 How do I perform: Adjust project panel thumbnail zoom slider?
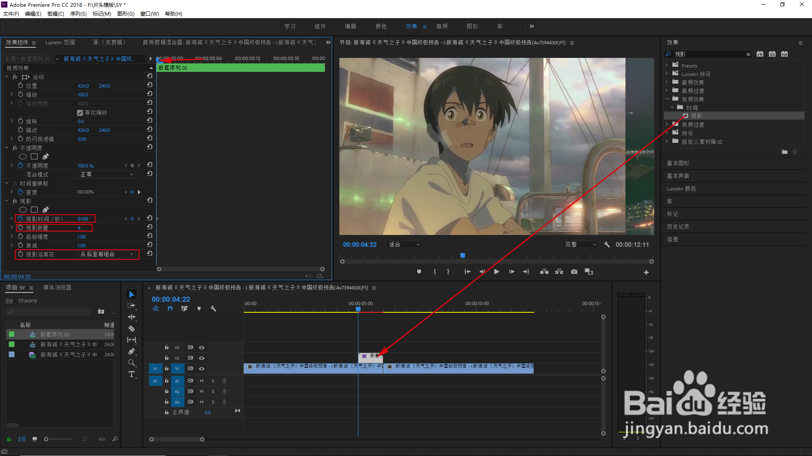pos(46,439)
